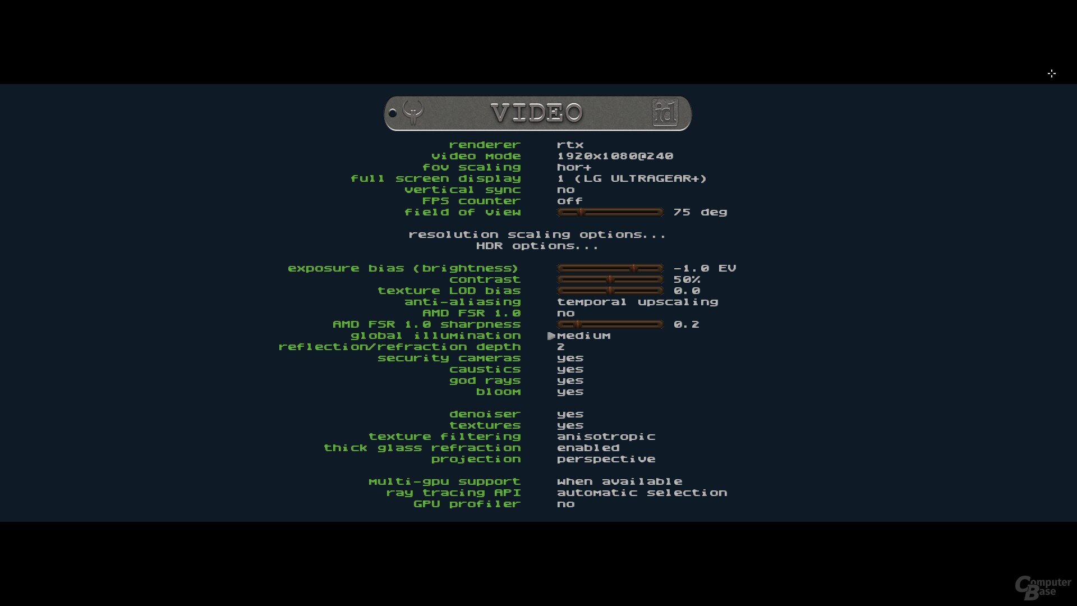Toggle the god rays yes value
The height and width of the screenshot is (606, 1077).
click(570, 380)
